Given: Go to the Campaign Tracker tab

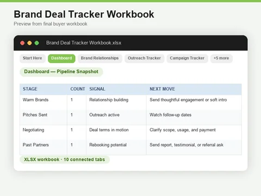Looking at the screenshot, I should pos(187,58).
